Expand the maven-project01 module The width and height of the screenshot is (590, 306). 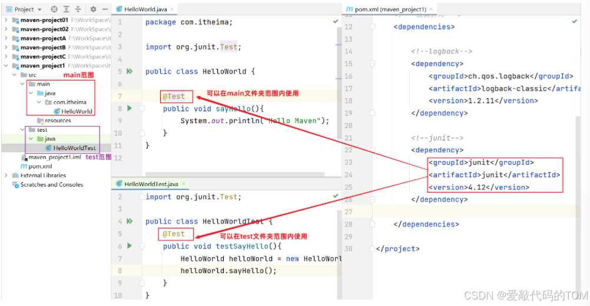(6, 19)
